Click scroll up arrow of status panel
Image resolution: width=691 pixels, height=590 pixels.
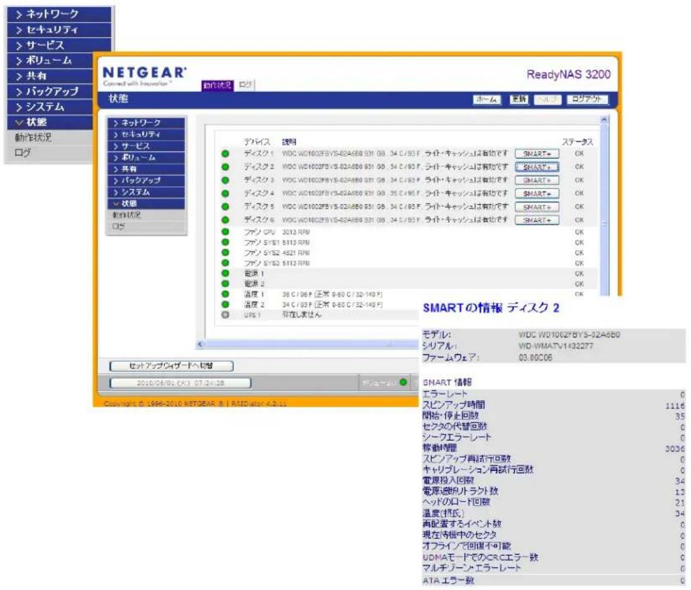click(x=604, y=119)
